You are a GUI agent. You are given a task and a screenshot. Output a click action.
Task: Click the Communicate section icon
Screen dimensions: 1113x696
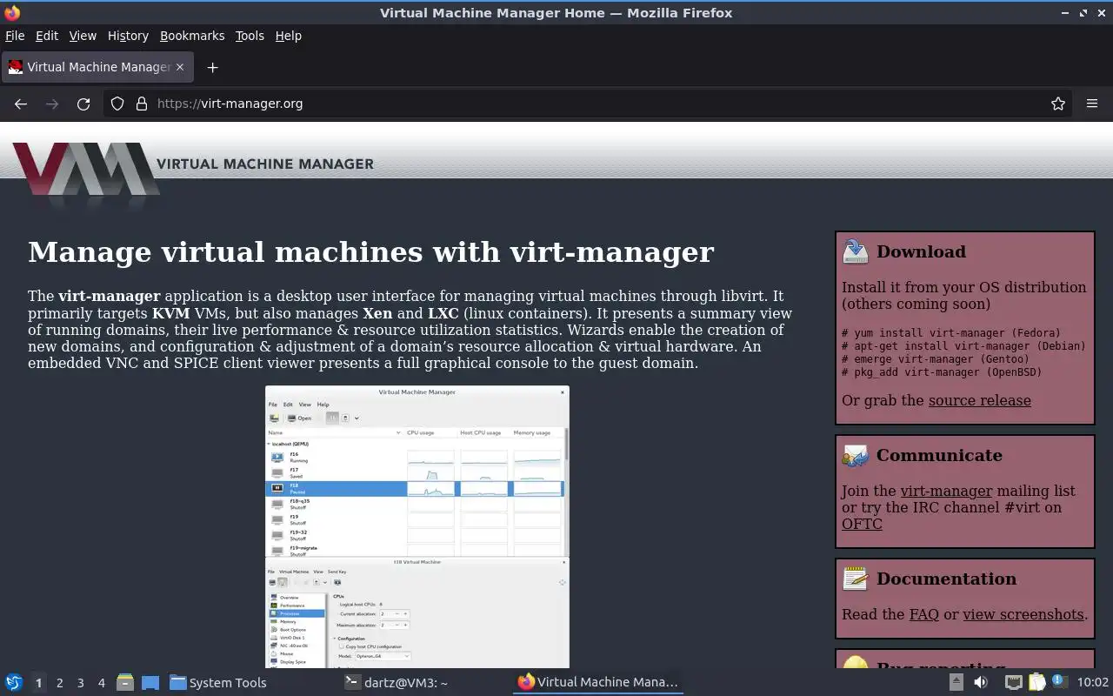(856, 455)
